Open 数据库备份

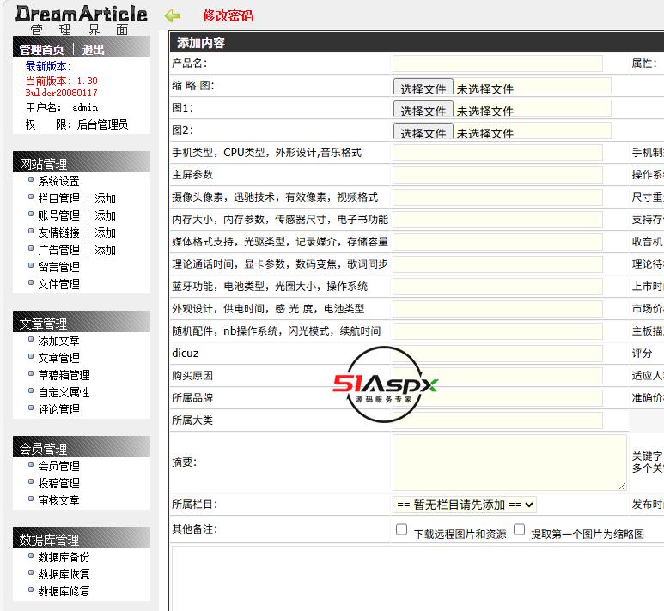[64, 557]
